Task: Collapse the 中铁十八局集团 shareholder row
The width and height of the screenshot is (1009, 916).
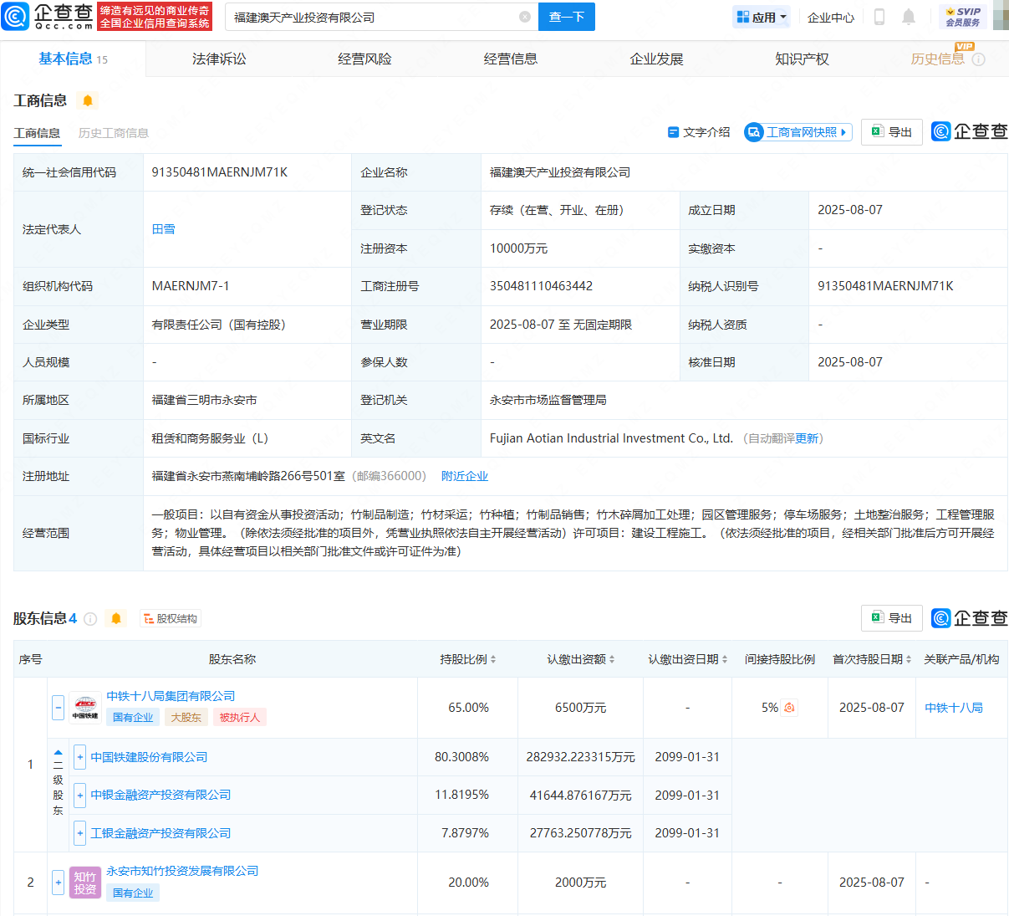Action: click(x=58, y=708)
